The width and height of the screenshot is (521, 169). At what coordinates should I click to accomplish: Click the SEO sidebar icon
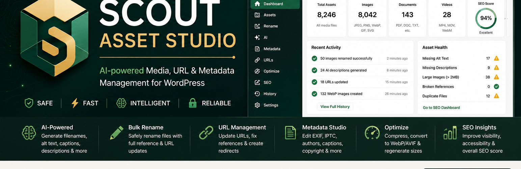click(257, 82)
